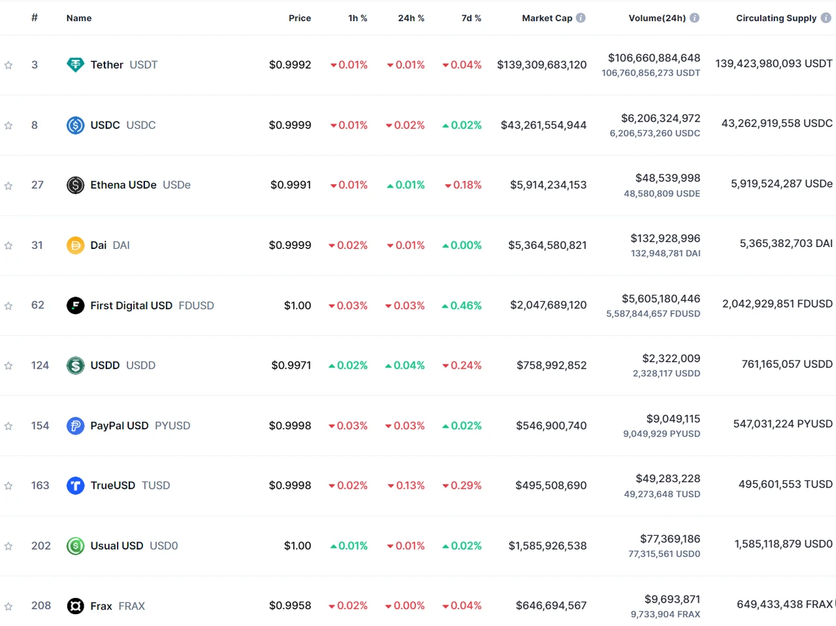
Task: Open the Usual USD coin name link
Action: [117, 546]
